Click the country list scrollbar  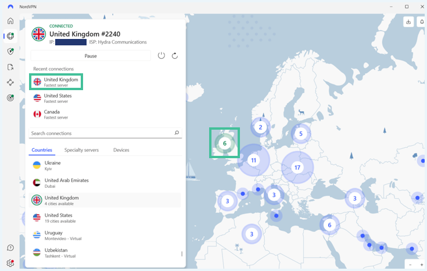coord(182,254)
